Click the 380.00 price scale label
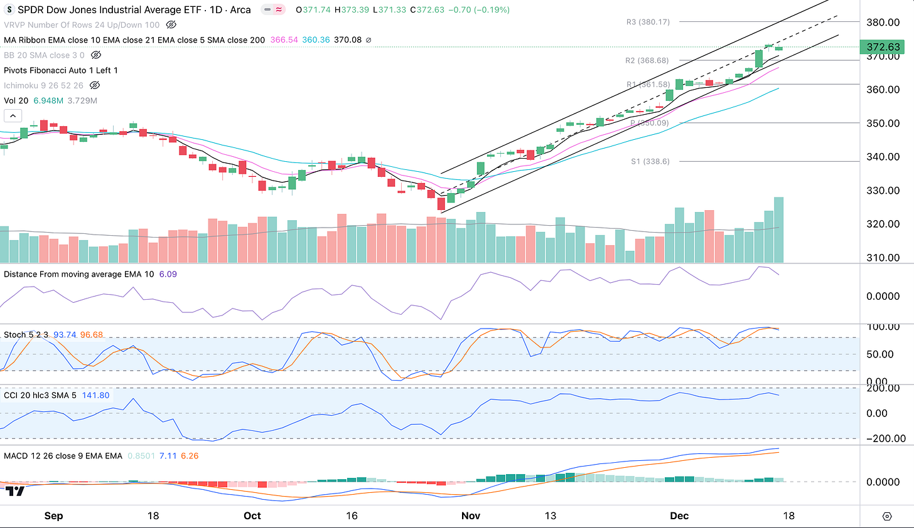The width and height of the screenshot is (914, 528). (x=883, y=23)
